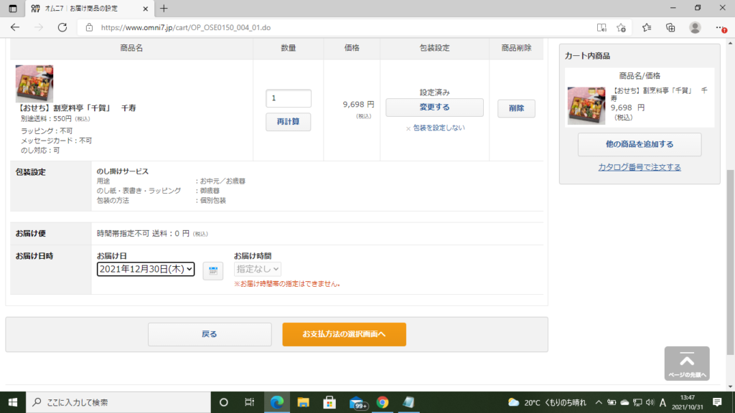Open the weather widget 20°C くもりのち晴れ
This screenshot has height=413, width=735.
pyautogui.click(x=547, y=402)
